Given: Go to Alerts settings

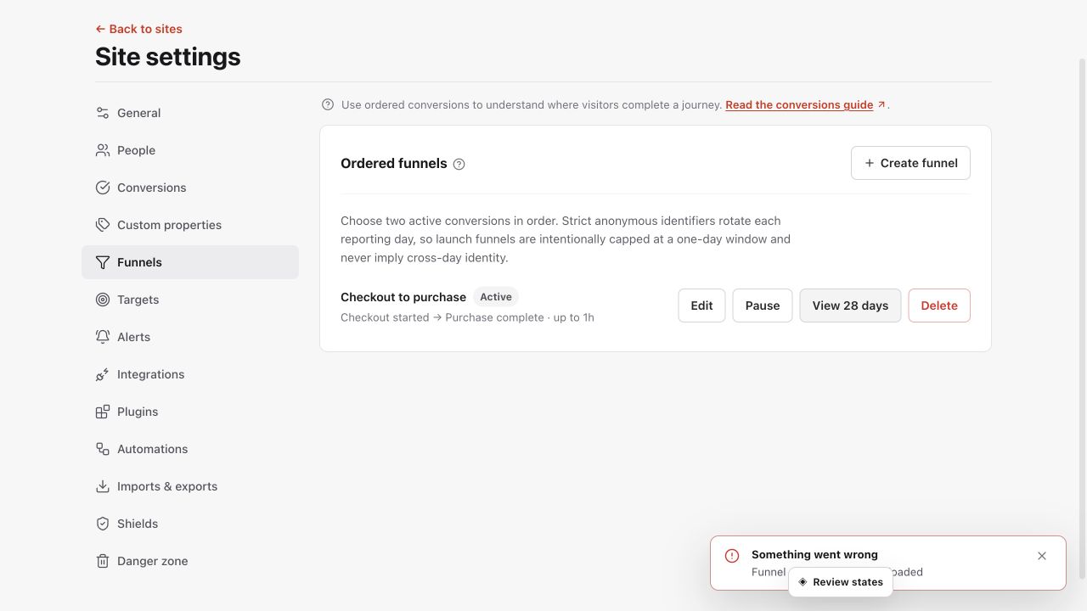Looking at the screenshot, I should [190, 337].
